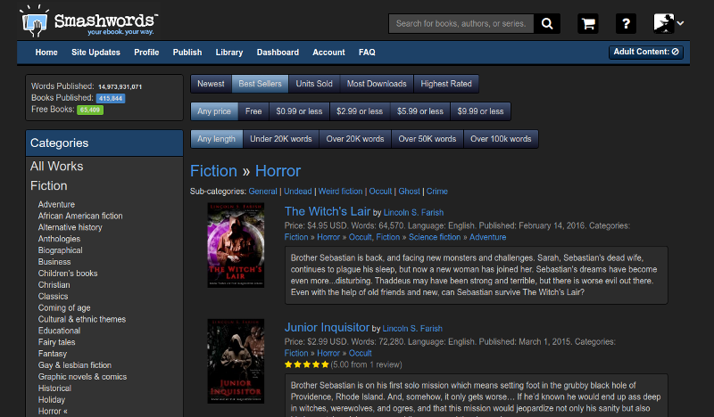The image size is (714, 417).
Task: Open the shopping cart
Action: click(588, 24)
